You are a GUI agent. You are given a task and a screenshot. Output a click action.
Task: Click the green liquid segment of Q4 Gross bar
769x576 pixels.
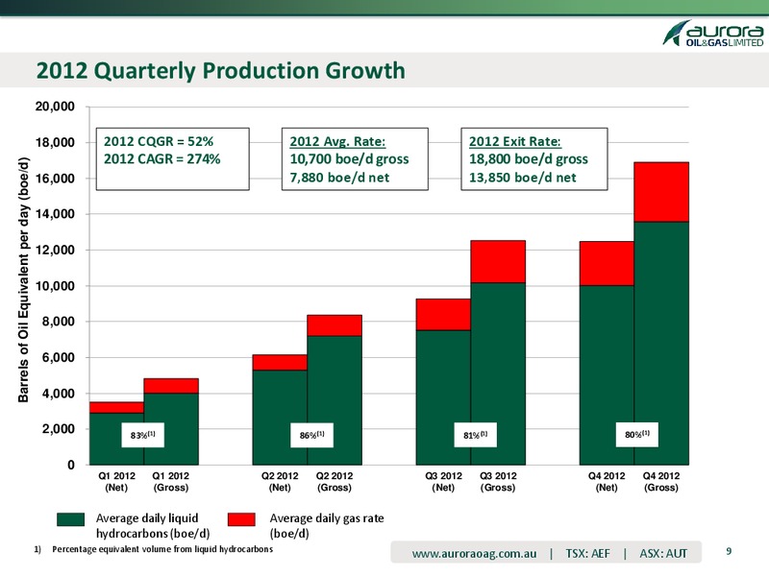661,344
